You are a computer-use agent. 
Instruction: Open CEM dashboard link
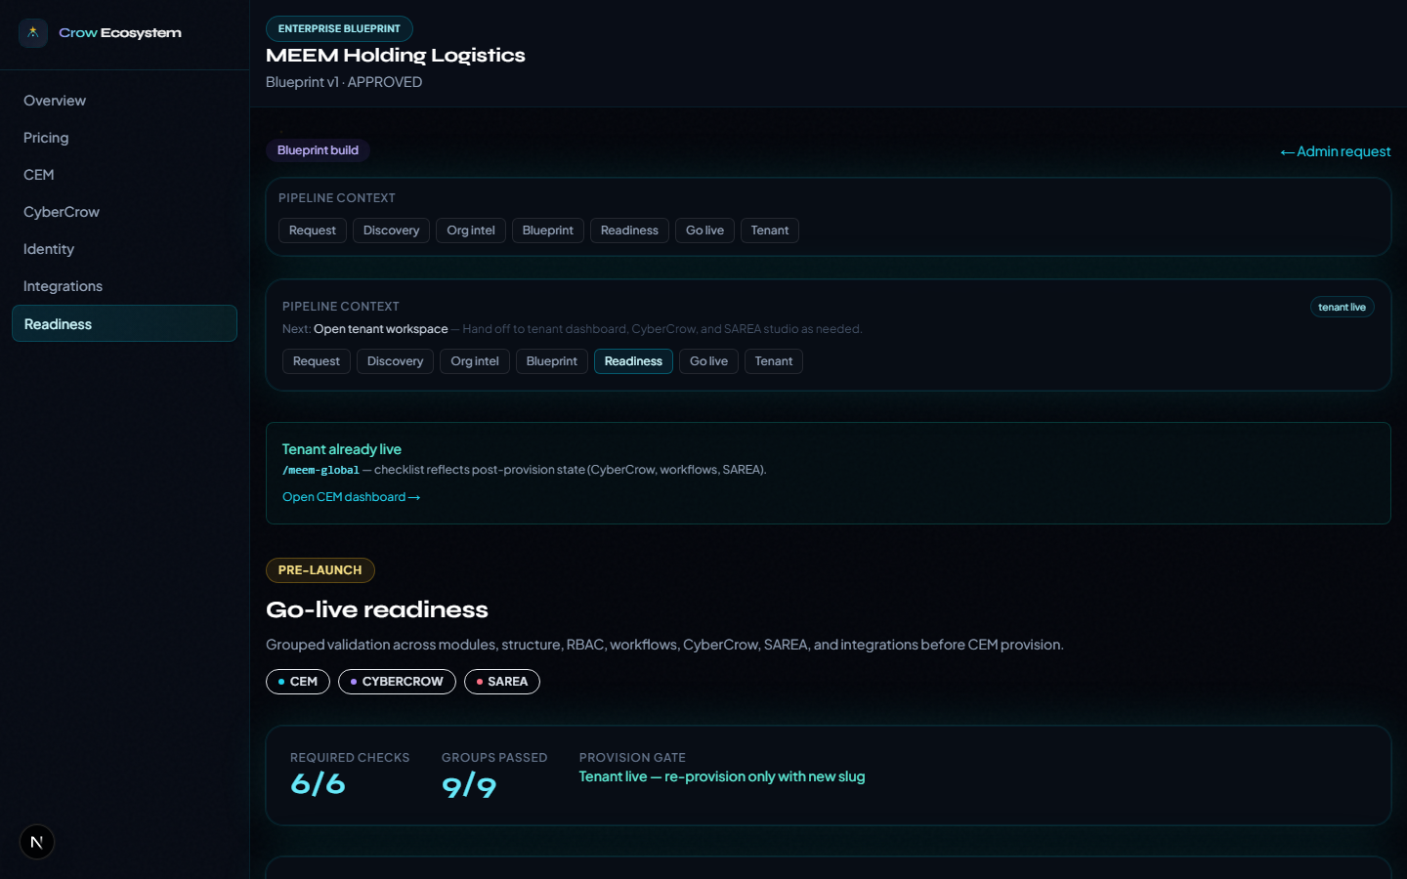tap(351, 497)
